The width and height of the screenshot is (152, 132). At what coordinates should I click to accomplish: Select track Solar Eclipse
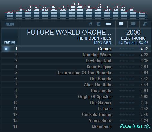click(x=76, y=67)
